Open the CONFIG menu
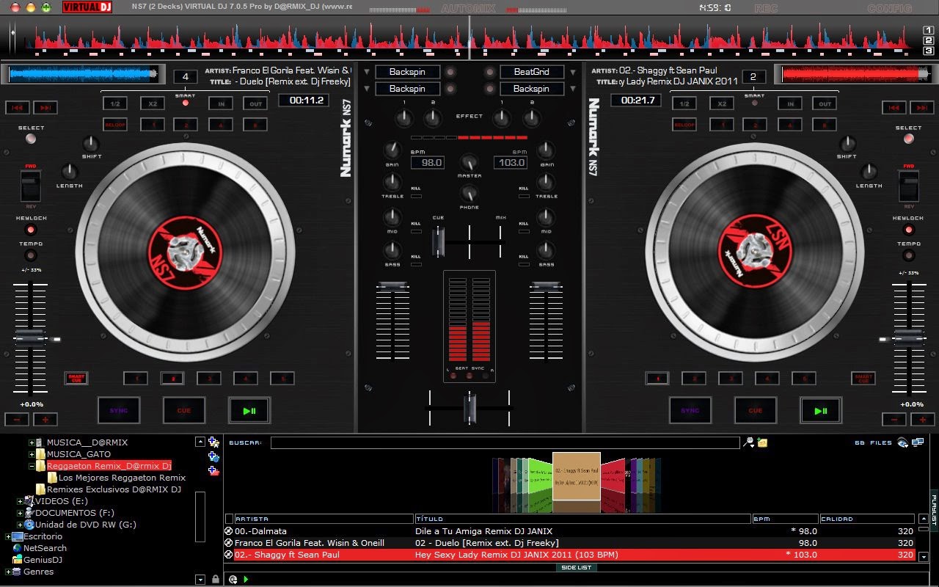The image size is (939, 587). tap(889, 9)
